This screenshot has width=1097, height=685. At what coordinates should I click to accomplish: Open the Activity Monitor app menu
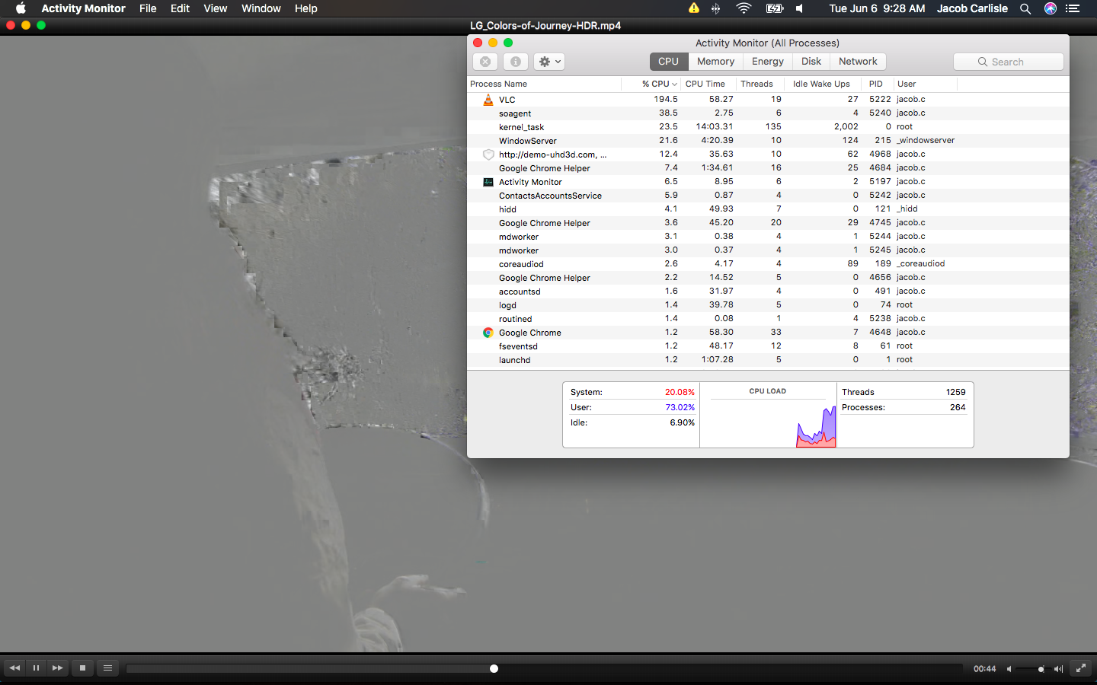(x=83, y=8)
